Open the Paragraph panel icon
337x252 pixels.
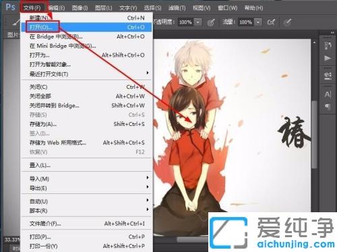[328, 106]
